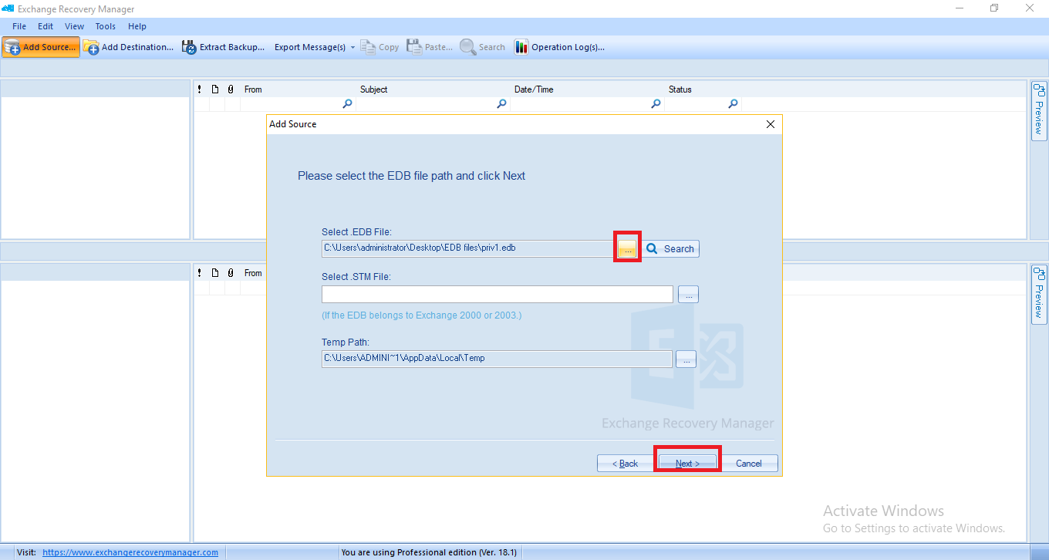Open the View menu
Screen dimensions: 1049x560
75,26
